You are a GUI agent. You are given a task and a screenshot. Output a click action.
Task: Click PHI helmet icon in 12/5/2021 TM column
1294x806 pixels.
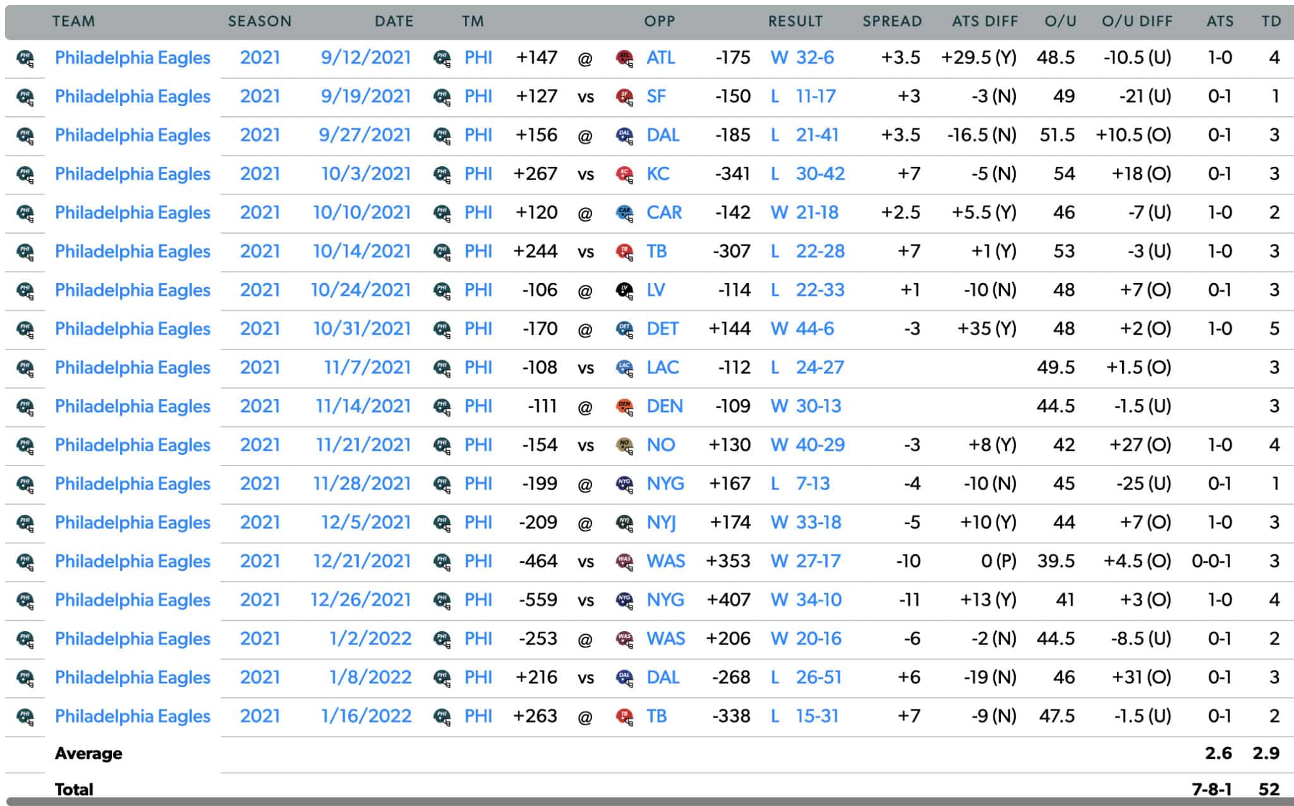point(442,523)
